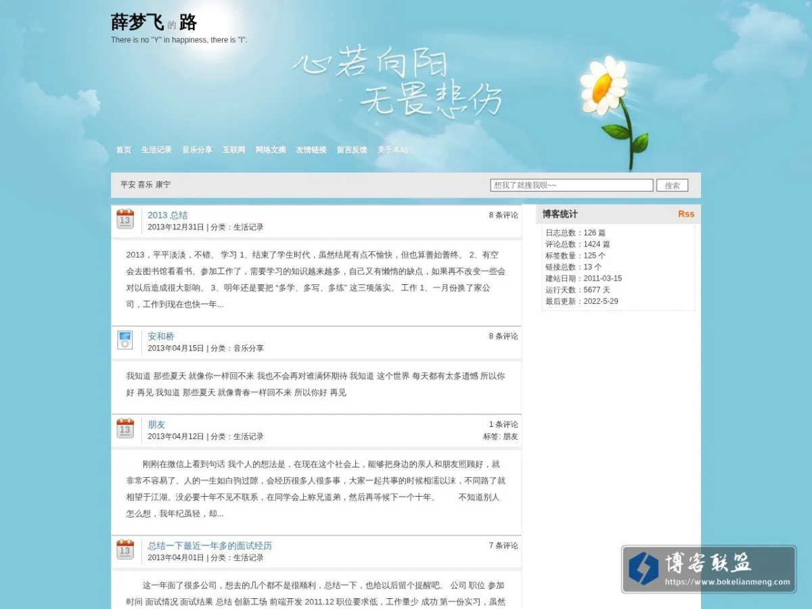Click the 运行天数:5677 天 line
This screenshot has width=812, height=609.
[x=578, y=290]
